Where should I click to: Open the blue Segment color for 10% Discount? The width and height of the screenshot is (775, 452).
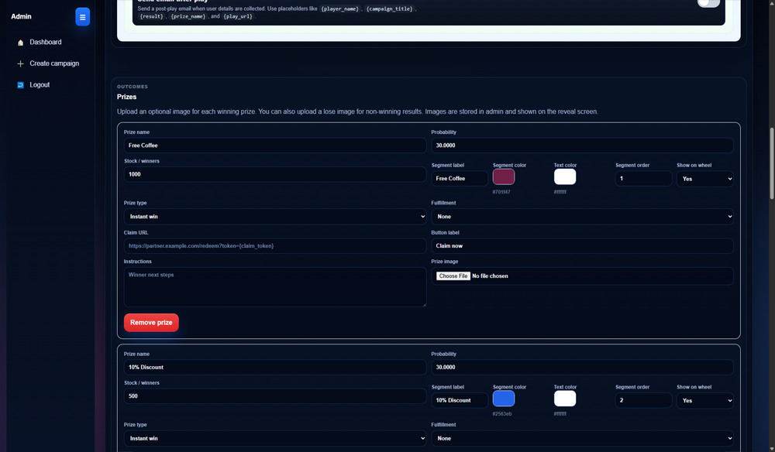point(504,399)
